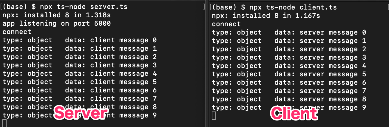Select the 'server message 0' line

pos(289,32)
